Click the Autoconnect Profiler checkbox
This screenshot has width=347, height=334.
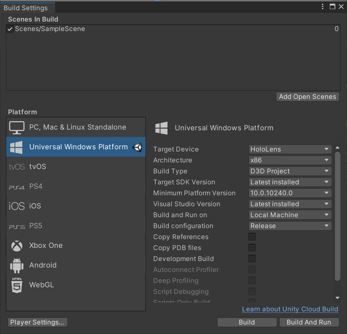252,270
